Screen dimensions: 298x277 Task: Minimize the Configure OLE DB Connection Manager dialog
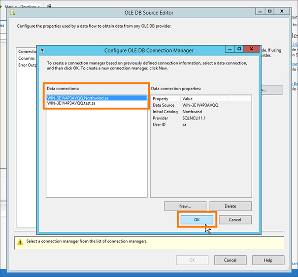230,49
